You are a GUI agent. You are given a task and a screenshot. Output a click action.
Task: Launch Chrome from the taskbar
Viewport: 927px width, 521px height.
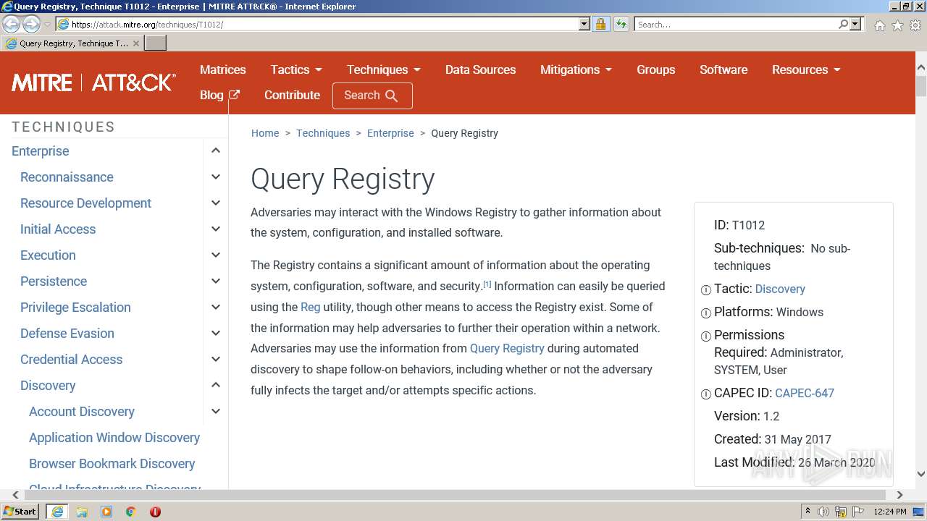pos(130,512)
